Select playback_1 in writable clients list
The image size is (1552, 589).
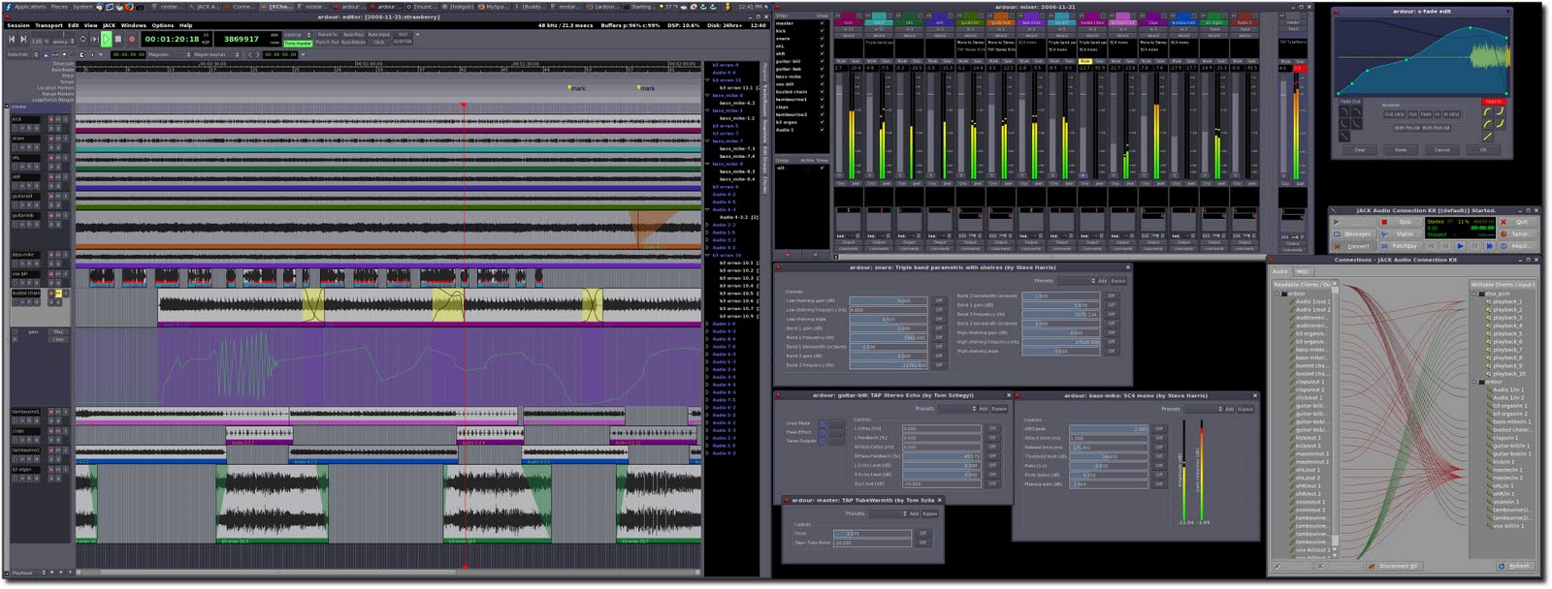point(1507,301)
